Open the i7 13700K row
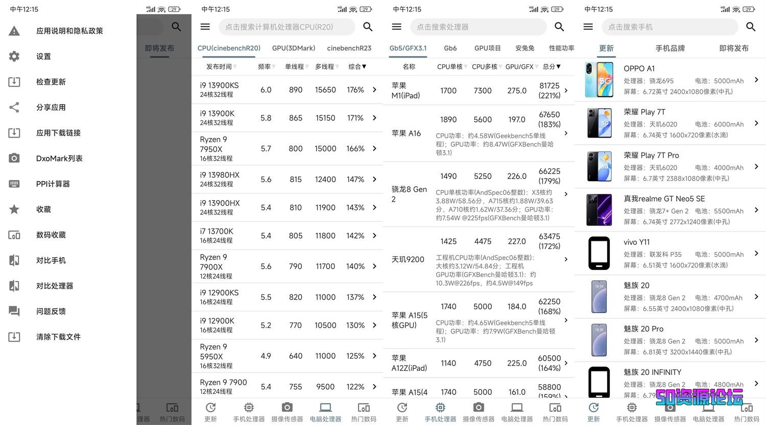Image resolution: width=766 pixels, height=425 pixels. coord(287,235)
